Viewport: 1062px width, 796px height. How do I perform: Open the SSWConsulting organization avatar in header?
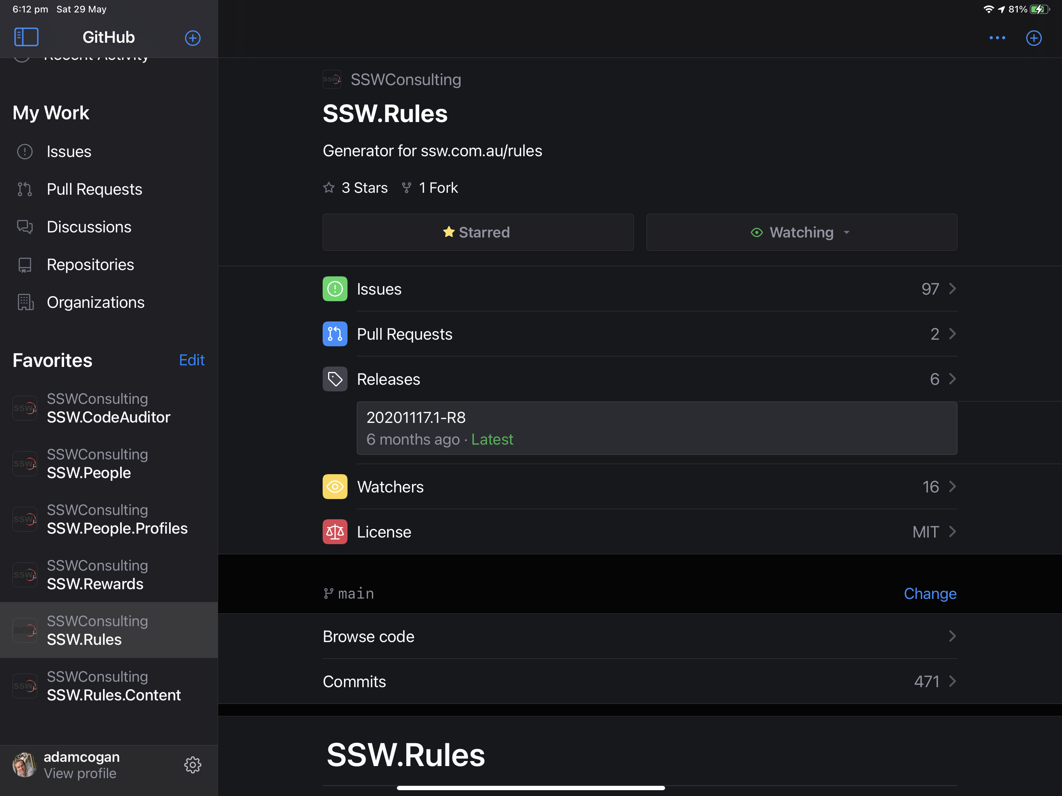point(332,79)
